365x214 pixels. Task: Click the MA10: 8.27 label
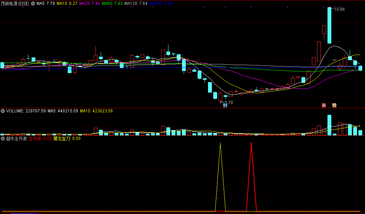click(x=67, y=3)
